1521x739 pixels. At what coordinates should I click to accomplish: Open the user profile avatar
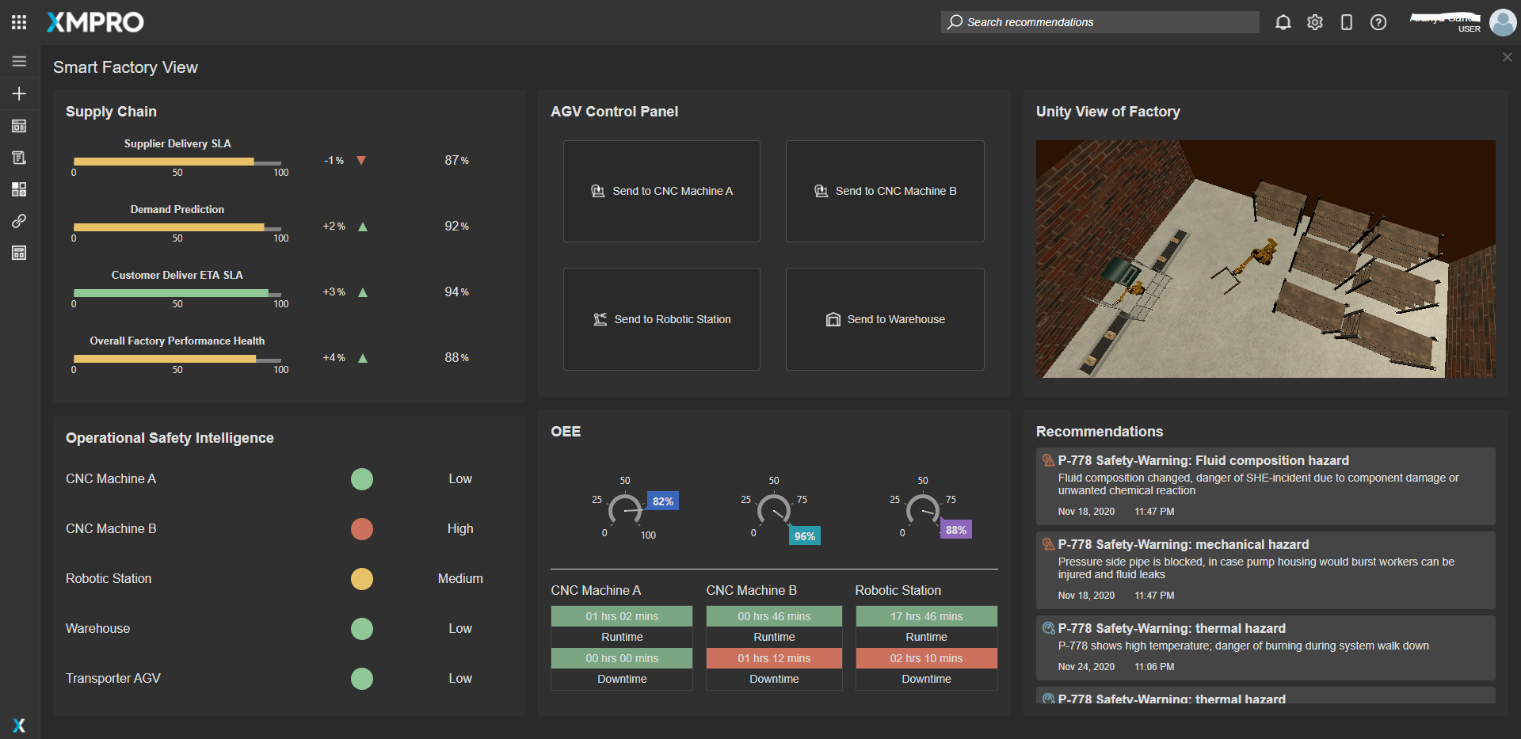point(1503,22)
